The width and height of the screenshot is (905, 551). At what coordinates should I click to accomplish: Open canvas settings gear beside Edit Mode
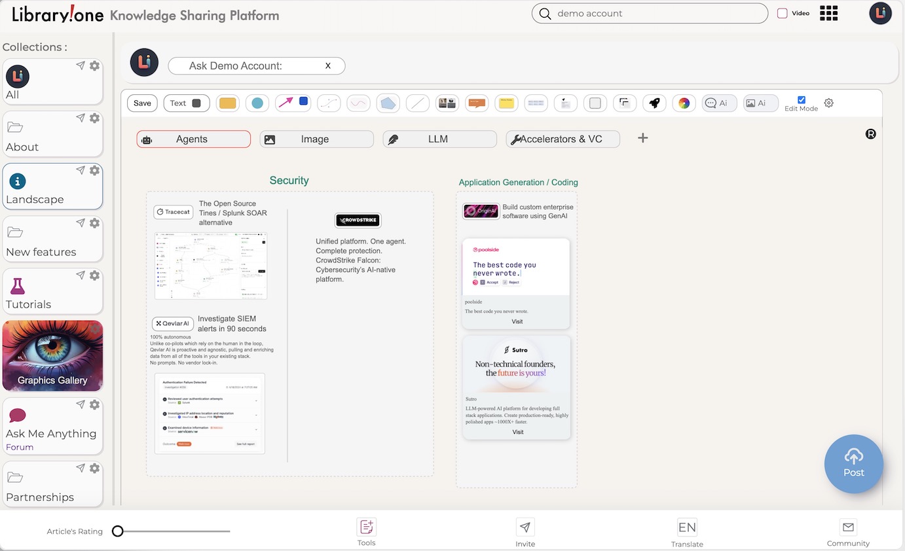828,103
